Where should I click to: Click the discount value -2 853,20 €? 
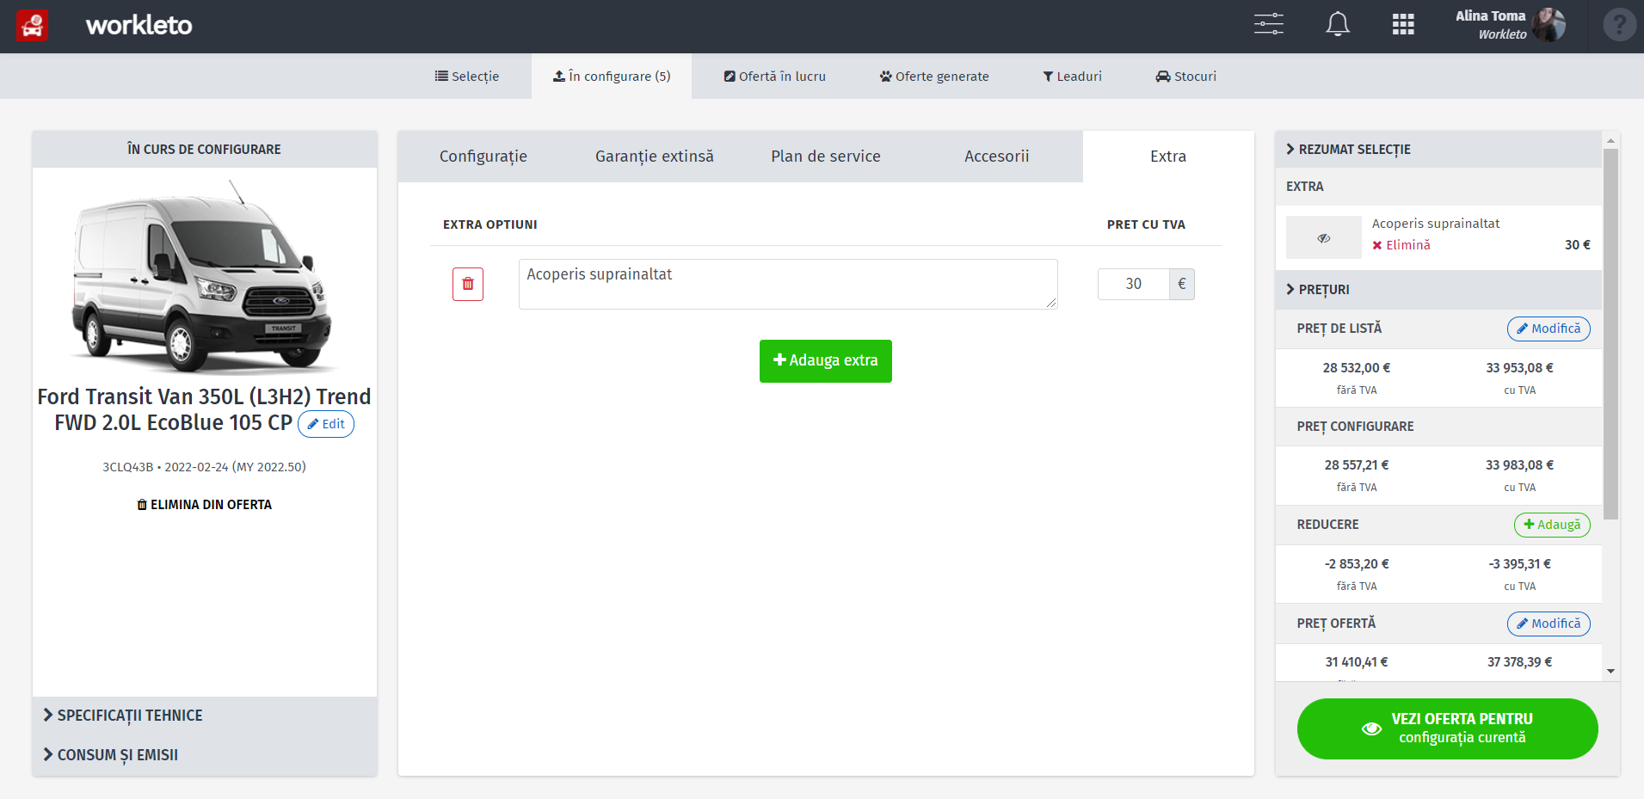coord(1357,564)
